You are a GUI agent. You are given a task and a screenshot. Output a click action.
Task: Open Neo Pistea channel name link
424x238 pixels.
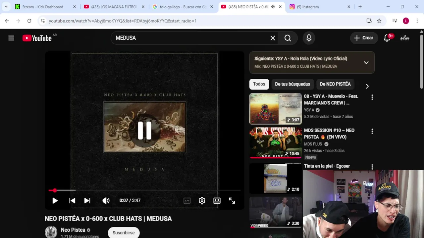click(x=73, y=230)
